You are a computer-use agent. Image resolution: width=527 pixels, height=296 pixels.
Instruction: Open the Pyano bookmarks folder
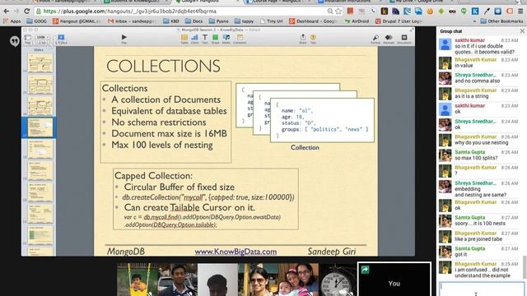[x=219, y=21]
